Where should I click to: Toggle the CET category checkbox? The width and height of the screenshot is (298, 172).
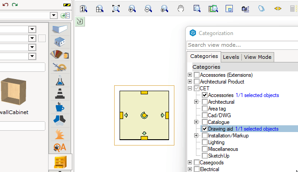point(197,88)
